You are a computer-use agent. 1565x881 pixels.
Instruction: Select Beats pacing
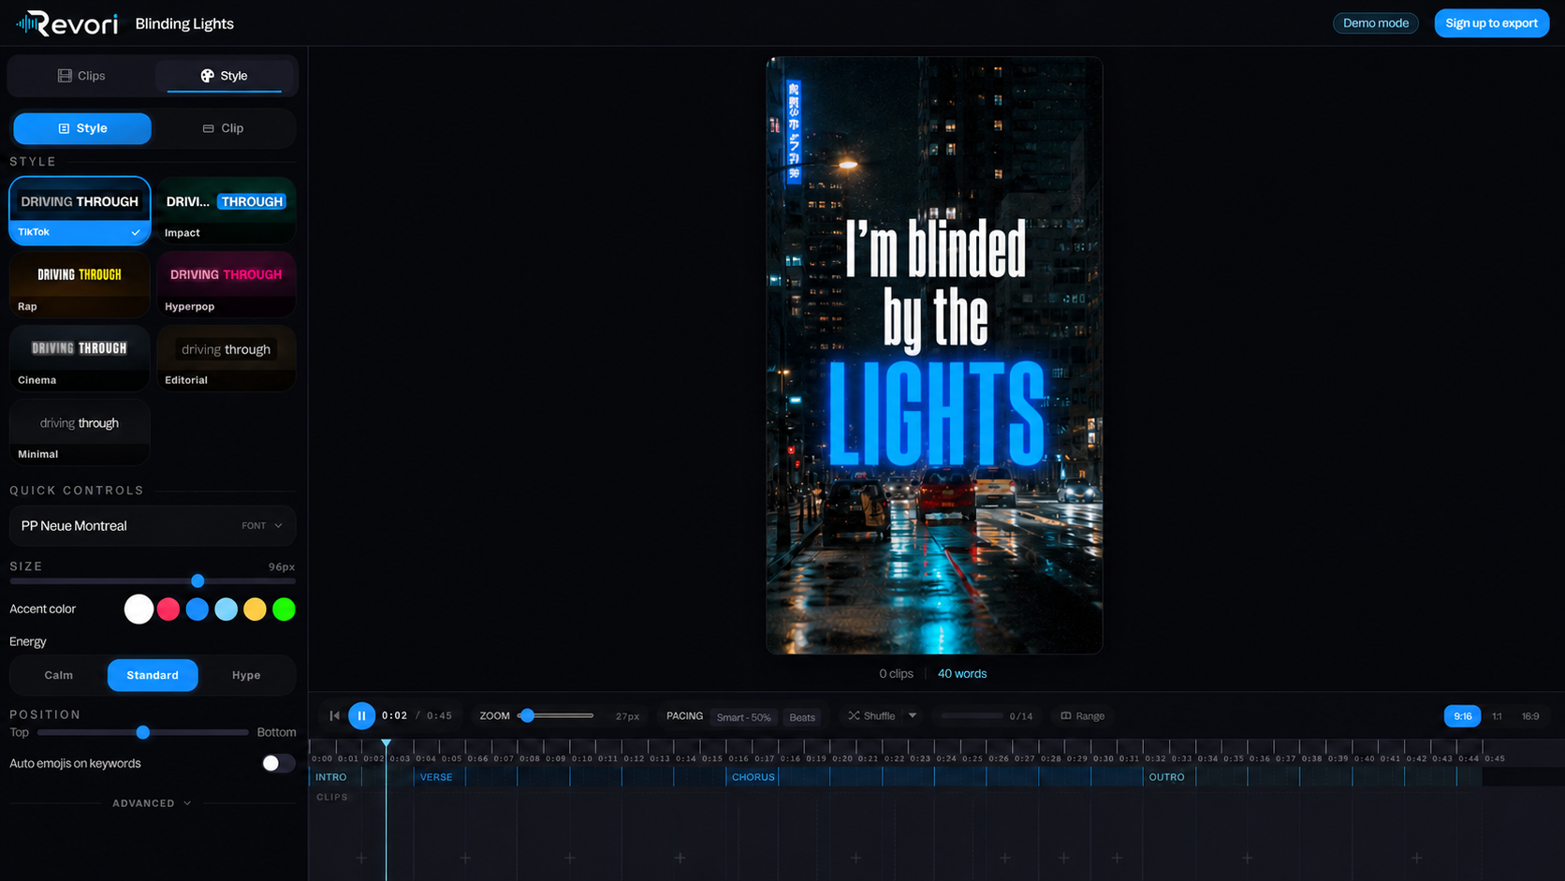click(802, 717)
